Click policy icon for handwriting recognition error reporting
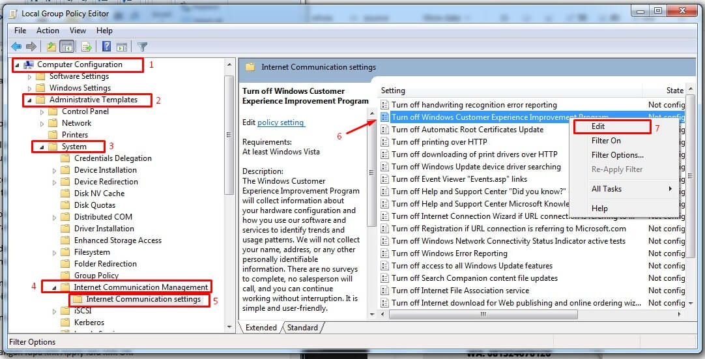Viewport: 705px width, 359px height. pyautogui.click(x=384, y=105)
